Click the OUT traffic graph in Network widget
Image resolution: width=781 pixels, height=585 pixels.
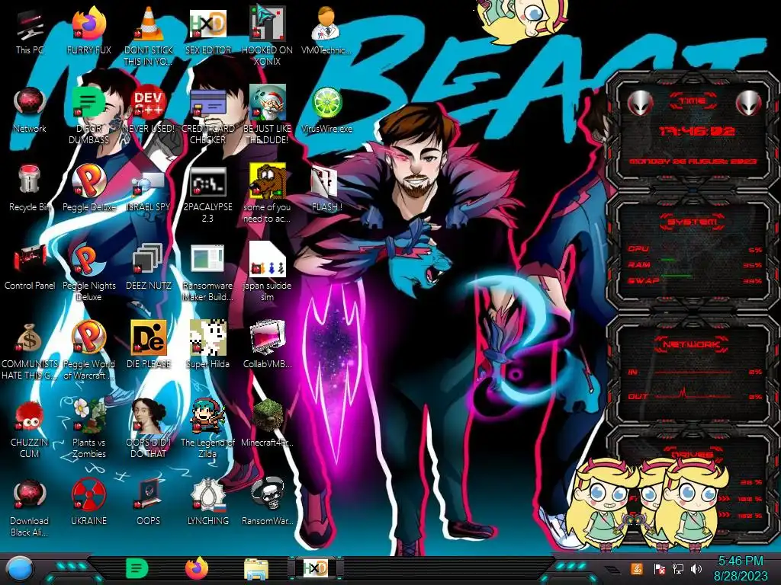(x=693, y=395)
